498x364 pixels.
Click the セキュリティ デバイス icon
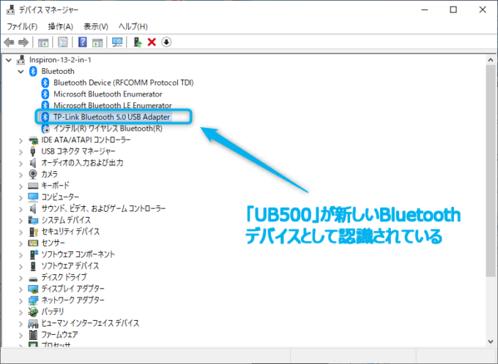coord(33,232)
